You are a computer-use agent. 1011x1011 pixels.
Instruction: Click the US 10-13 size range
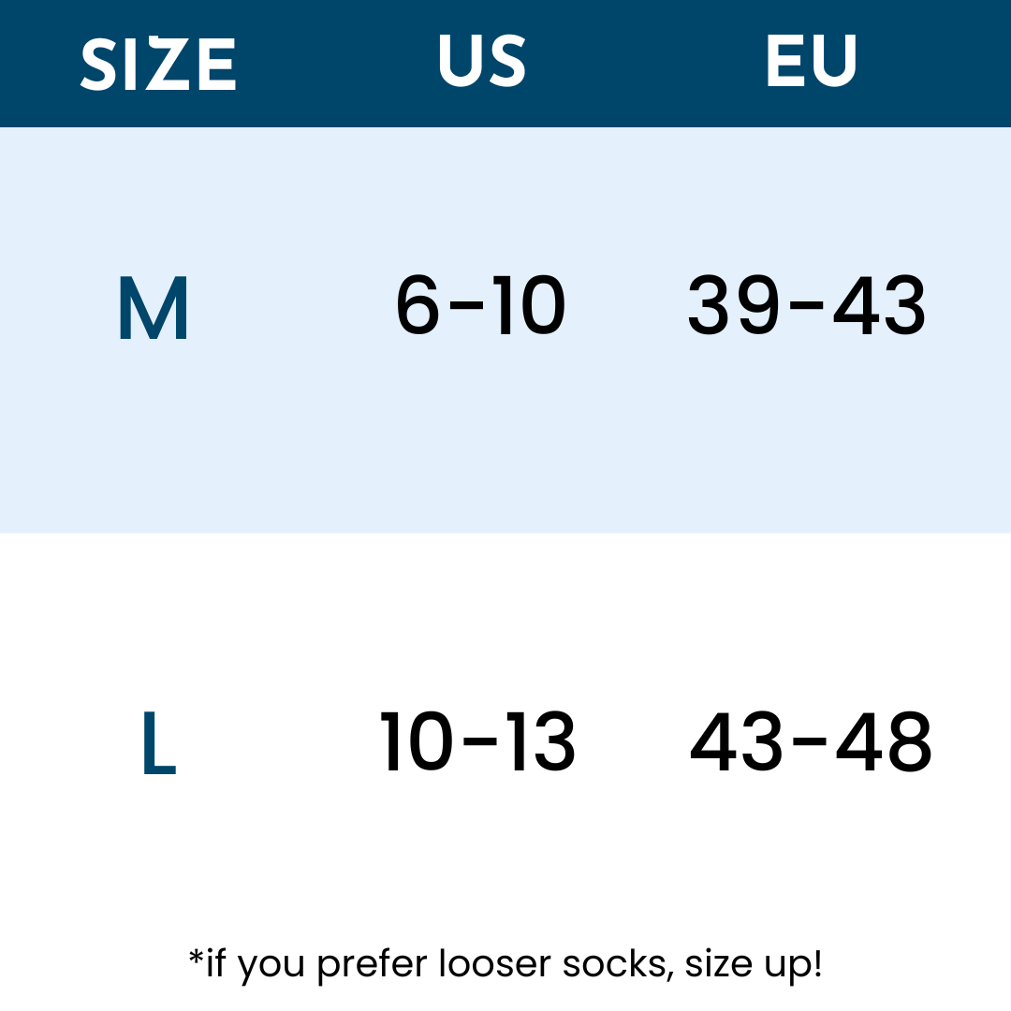pos(476,743)
